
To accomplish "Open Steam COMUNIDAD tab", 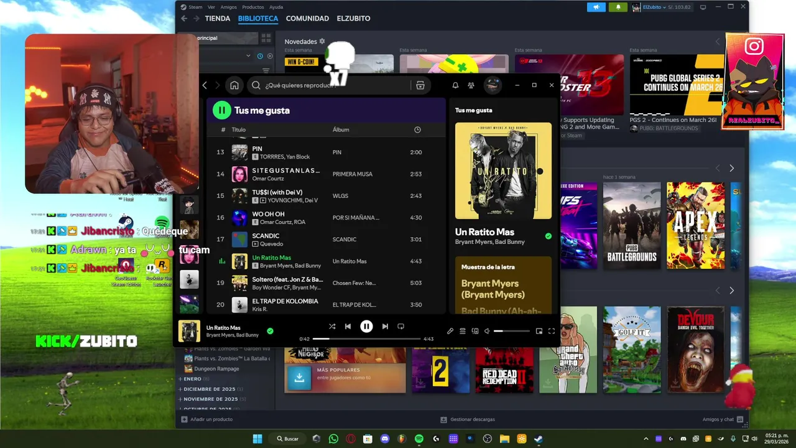I will tap(307, 19).
